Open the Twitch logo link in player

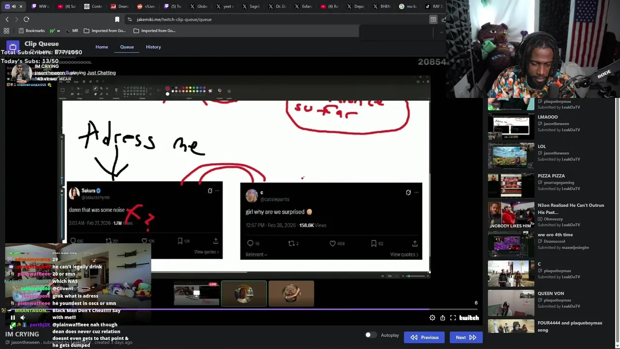(469, 318)
